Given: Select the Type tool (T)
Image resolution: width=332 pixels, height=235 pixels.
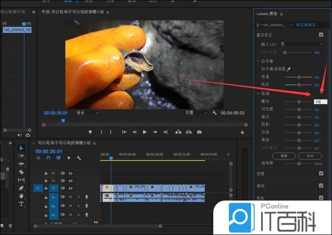Looking at the screenshot, I should [21, 204].
